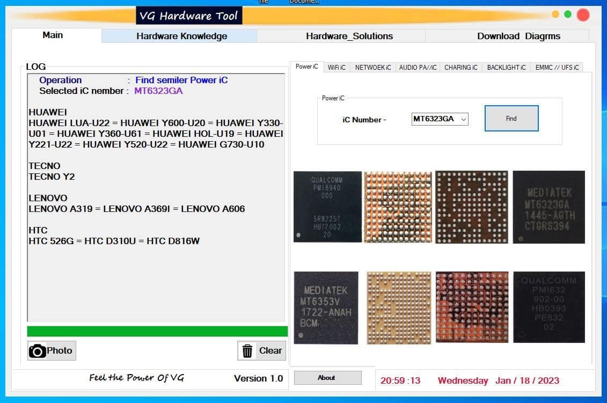
Task: Select the CHARING iC tab
Action: [460, 68]
